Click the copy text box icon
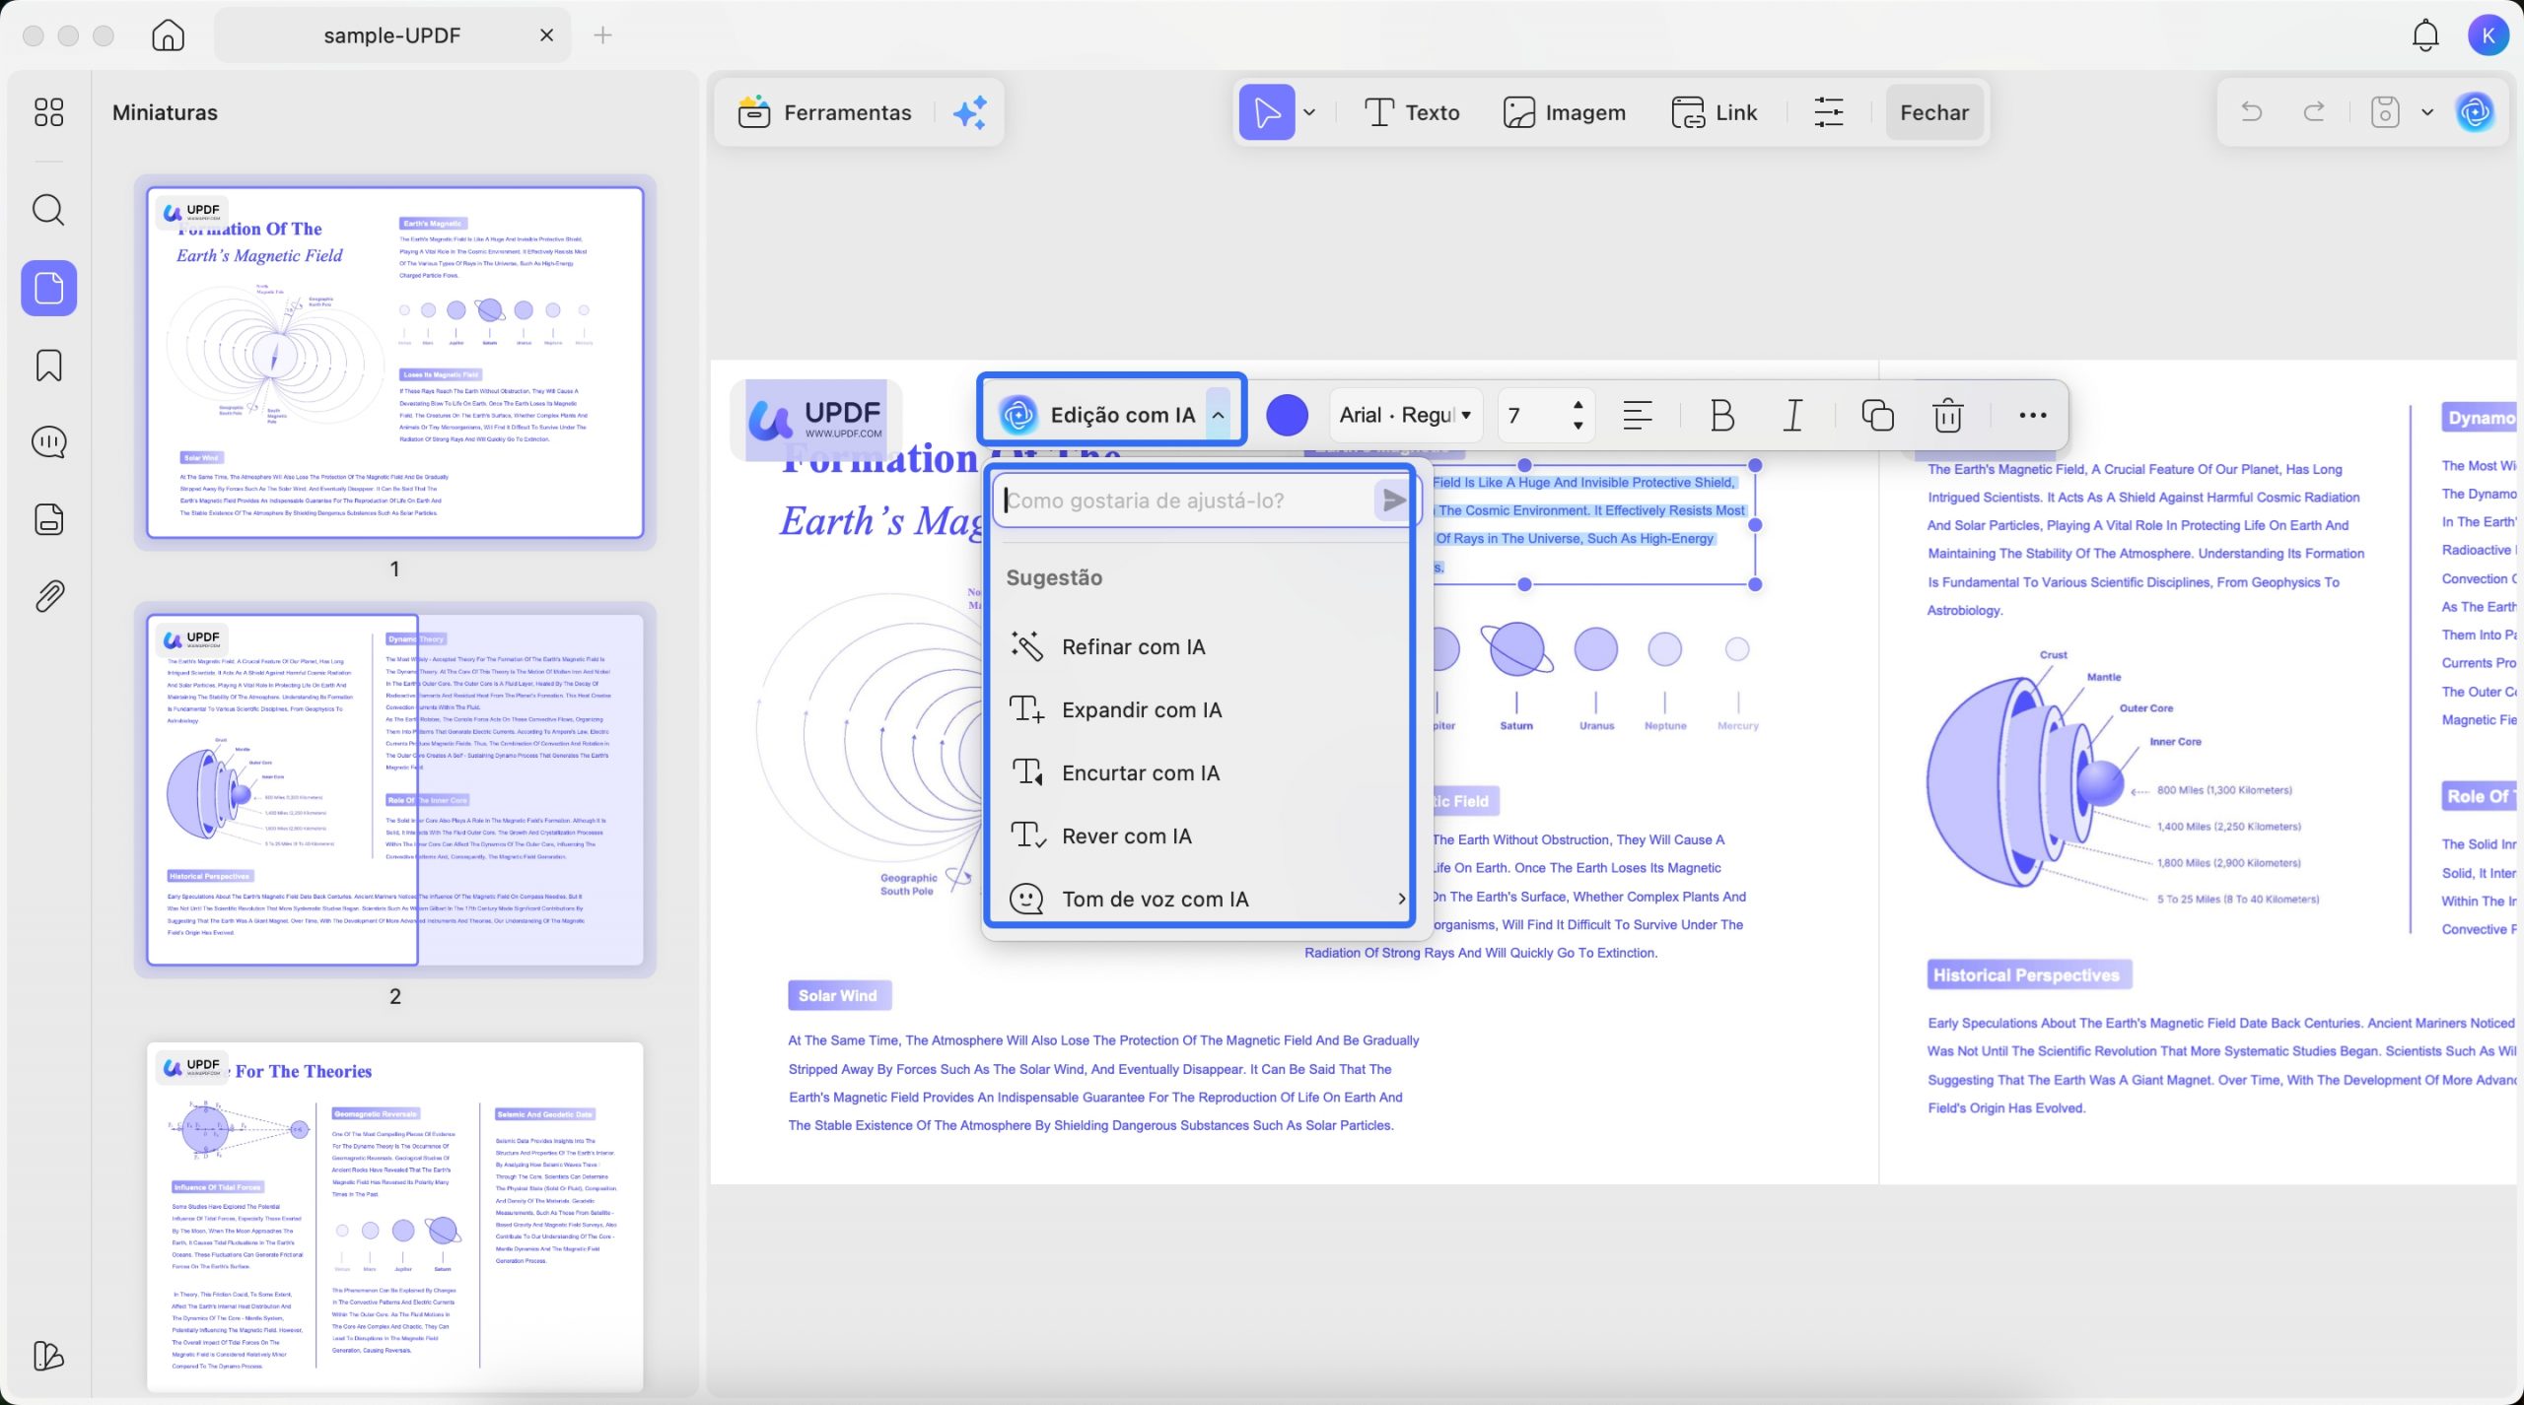Screen dimensions: 2524x1405 [1876, 415]
